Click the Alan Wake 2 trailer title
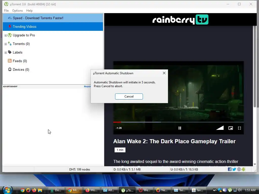 click(x=175, y=141)
